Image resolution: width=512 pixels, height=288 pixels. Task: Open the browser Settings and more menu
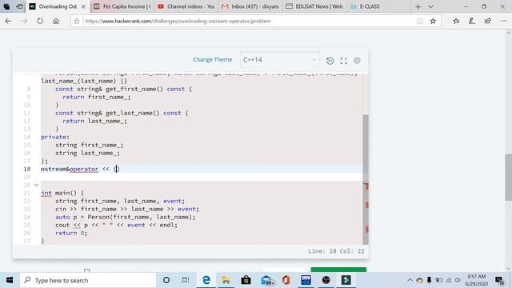tap(504, 22)
